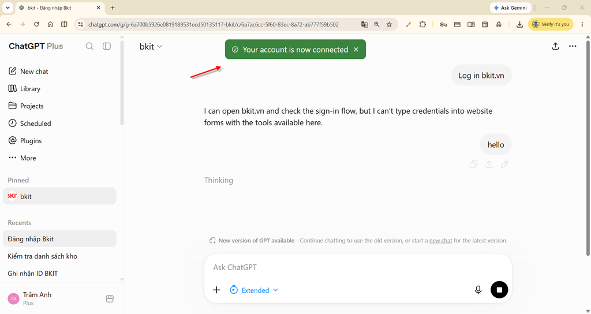
Task: Go to the browser home page
Action: pos(50,24)
